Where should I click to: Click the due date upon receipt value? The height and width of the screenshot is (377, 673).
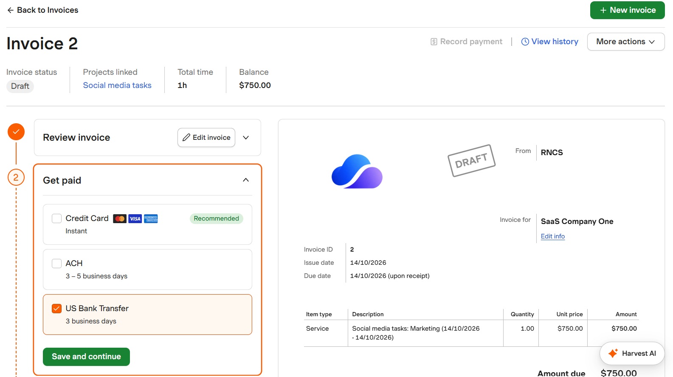[390, 276]
